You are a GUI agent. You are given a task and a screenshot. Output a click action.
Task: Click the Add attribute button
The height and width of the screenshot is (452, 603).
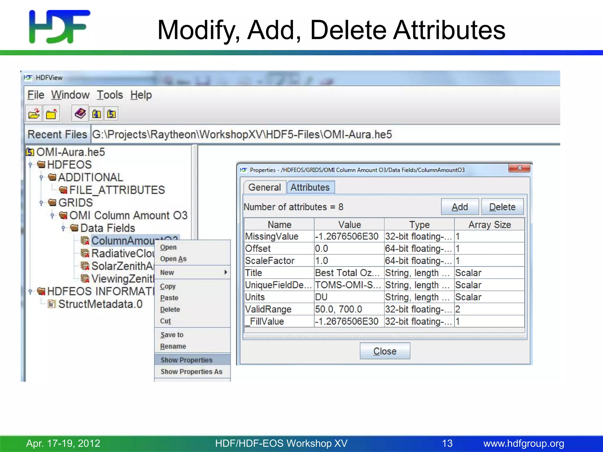(460, 207)
